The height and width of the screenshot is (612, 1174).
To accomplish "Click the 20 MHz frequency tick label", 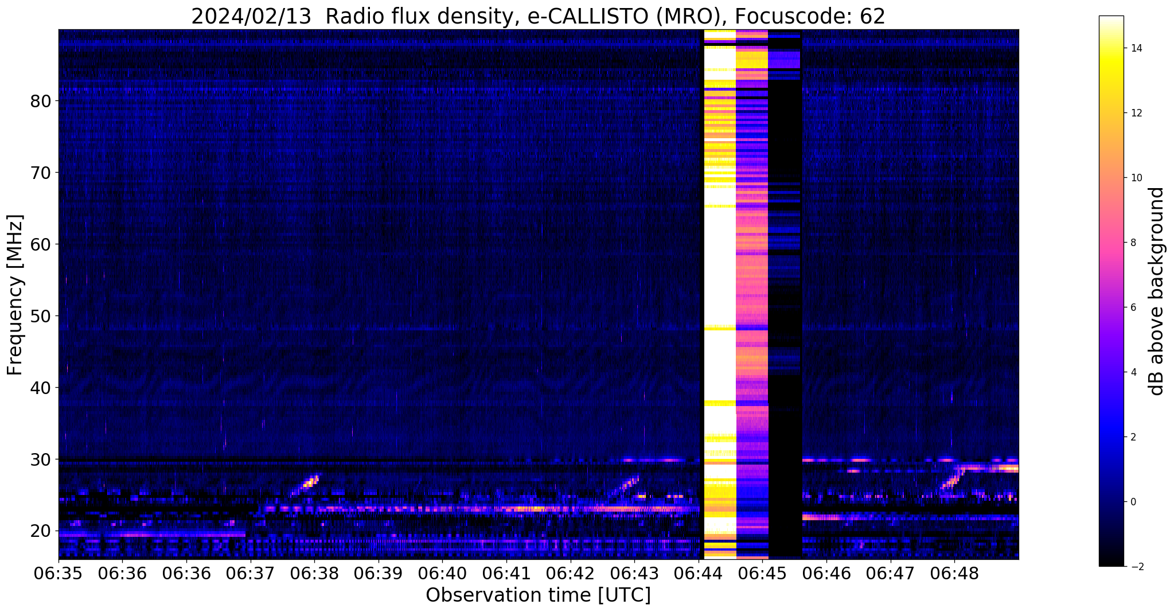I will point(41,531).
